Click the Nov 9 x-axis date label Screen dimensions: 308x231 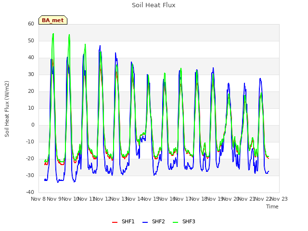54,199
